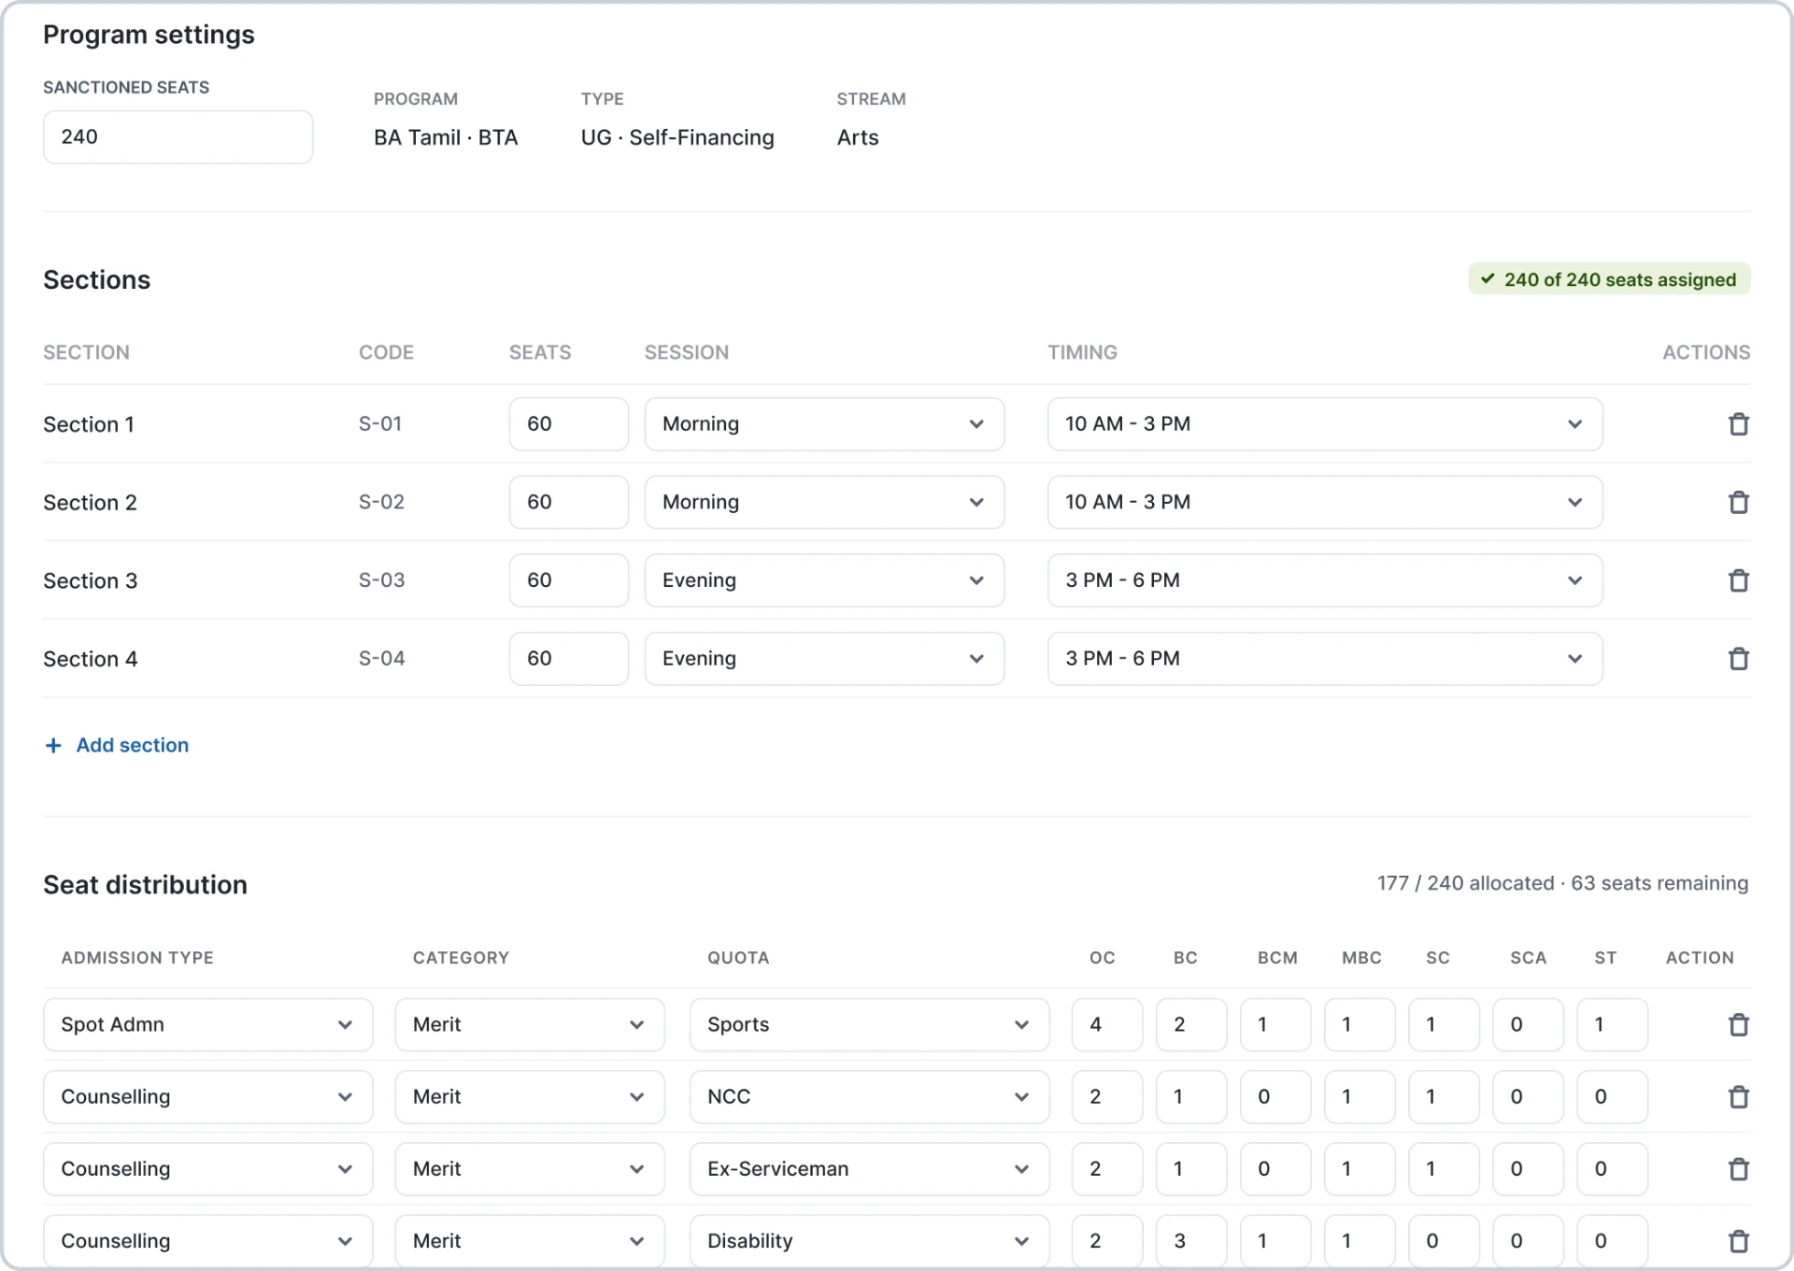Open Section 2 timing dropdown

point(1325,503)
